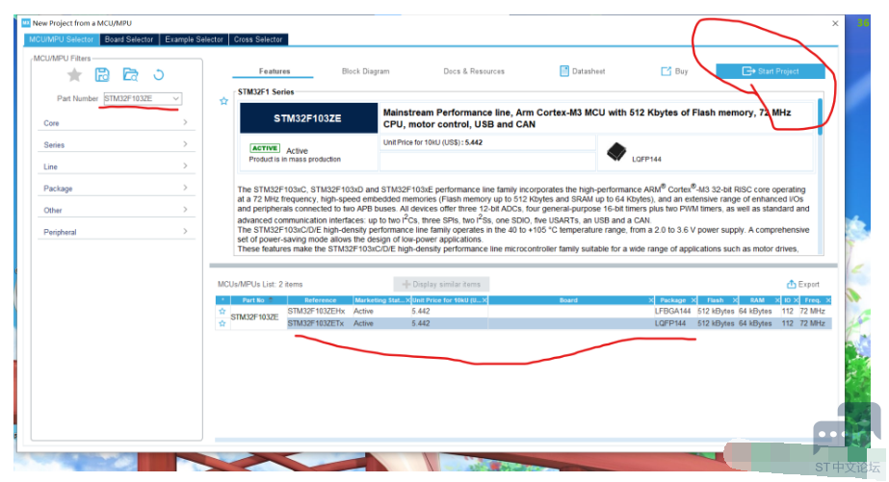Sort by Freq. column header

tap(813, 300)
